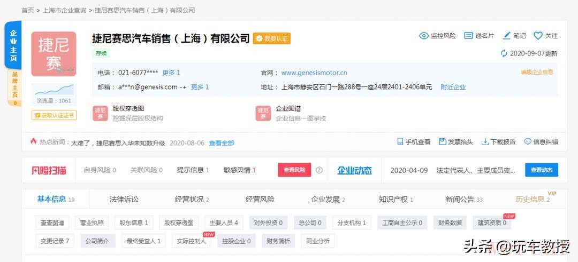Viewport: 578px width, 262px height.
Task: Expand all hot news with 查看全部
Action: [221, 143]
